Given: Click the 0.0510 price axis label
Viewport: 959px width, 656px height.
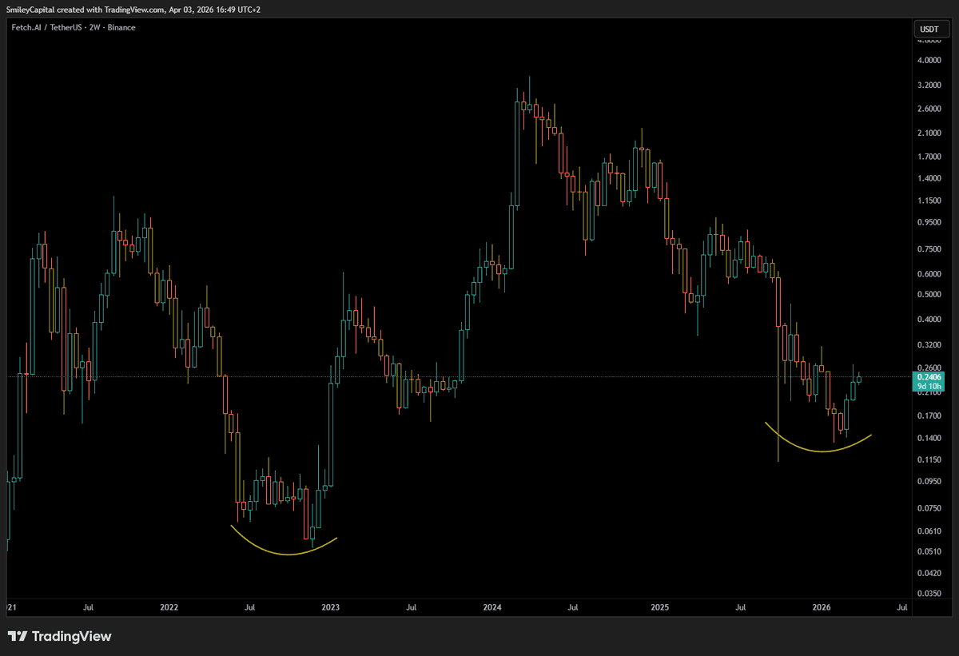Looking at the screenshot, I should tap(929, 551).
